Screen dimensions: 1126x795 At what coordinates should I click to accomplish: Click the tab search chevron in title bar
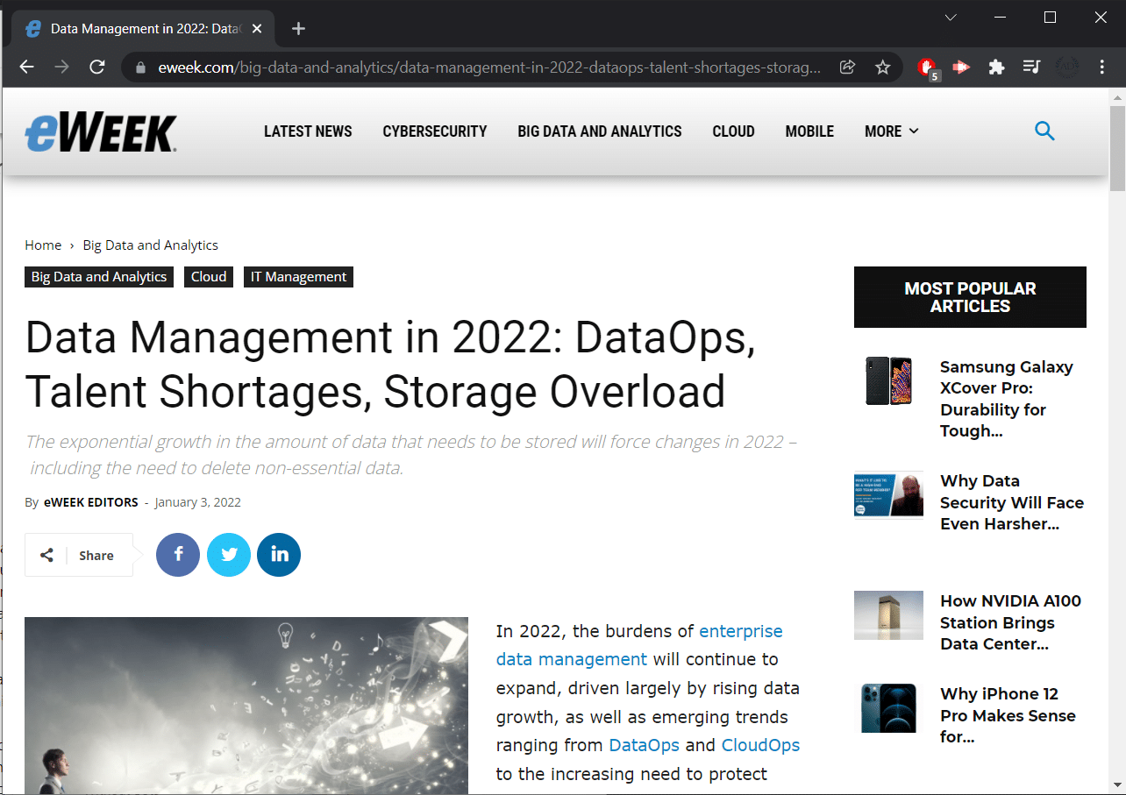click(x=951, y=18)
